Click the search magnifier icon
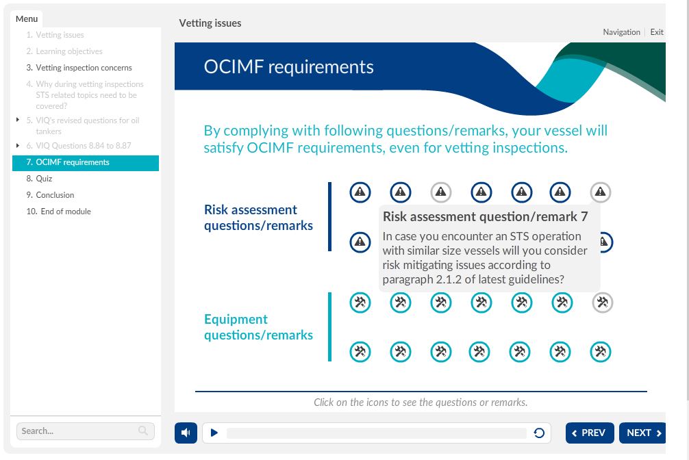 [143, 431]
